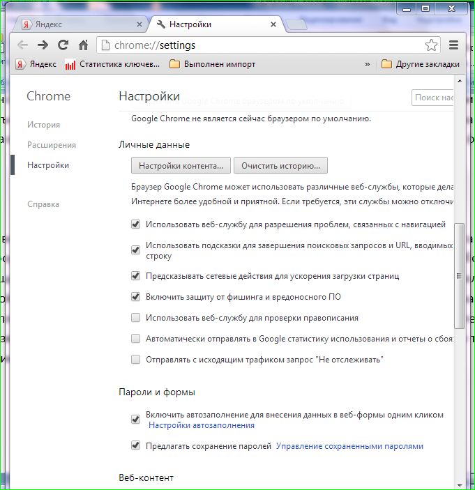
Task: Close the Настройки tab
Action: [x=273, y=24]
